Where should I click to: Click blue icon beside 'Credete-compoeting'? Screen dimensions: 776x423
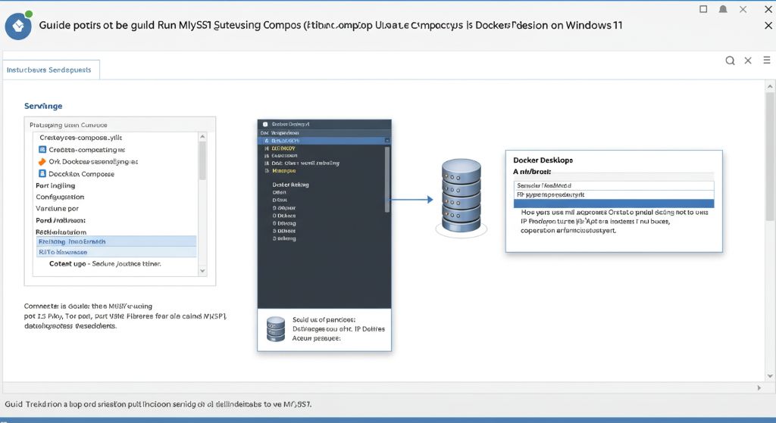point(42,149)
